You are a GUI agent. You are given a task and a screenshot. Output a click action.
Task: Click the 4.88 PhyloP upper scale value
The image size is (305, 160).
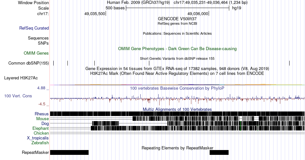(x=41, y=88)
